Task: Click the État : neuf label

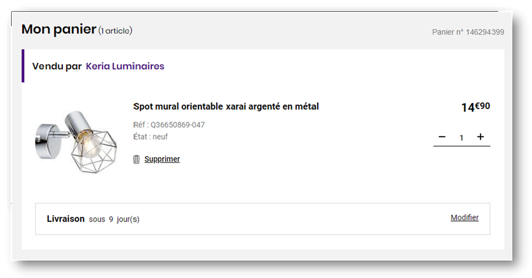Action: point(150,137)
